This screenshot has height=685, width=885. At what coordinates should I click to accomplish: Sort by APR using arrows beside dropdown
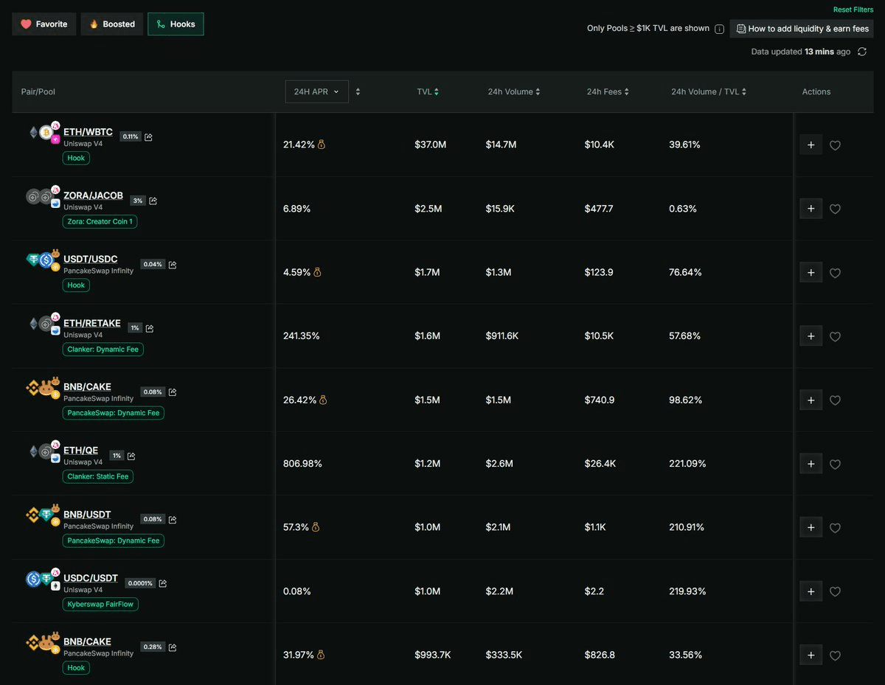[358, 91]
